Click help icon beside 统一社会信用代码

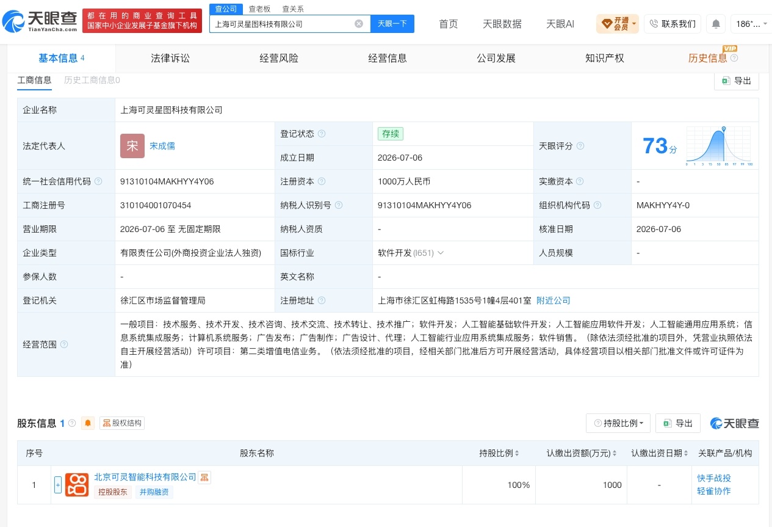click(x=98, y=181)
